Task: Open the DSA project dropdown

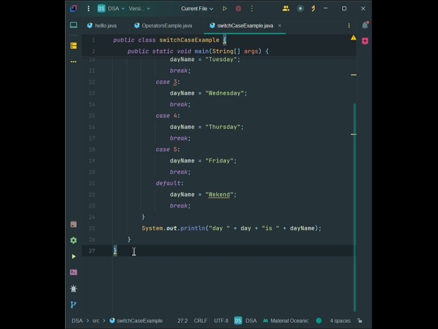Action: 111,9
